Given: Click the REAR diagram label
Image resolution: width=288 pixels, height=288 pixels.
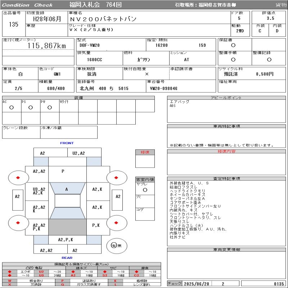Looking at the screenshot, I should [x=67, y=258].
